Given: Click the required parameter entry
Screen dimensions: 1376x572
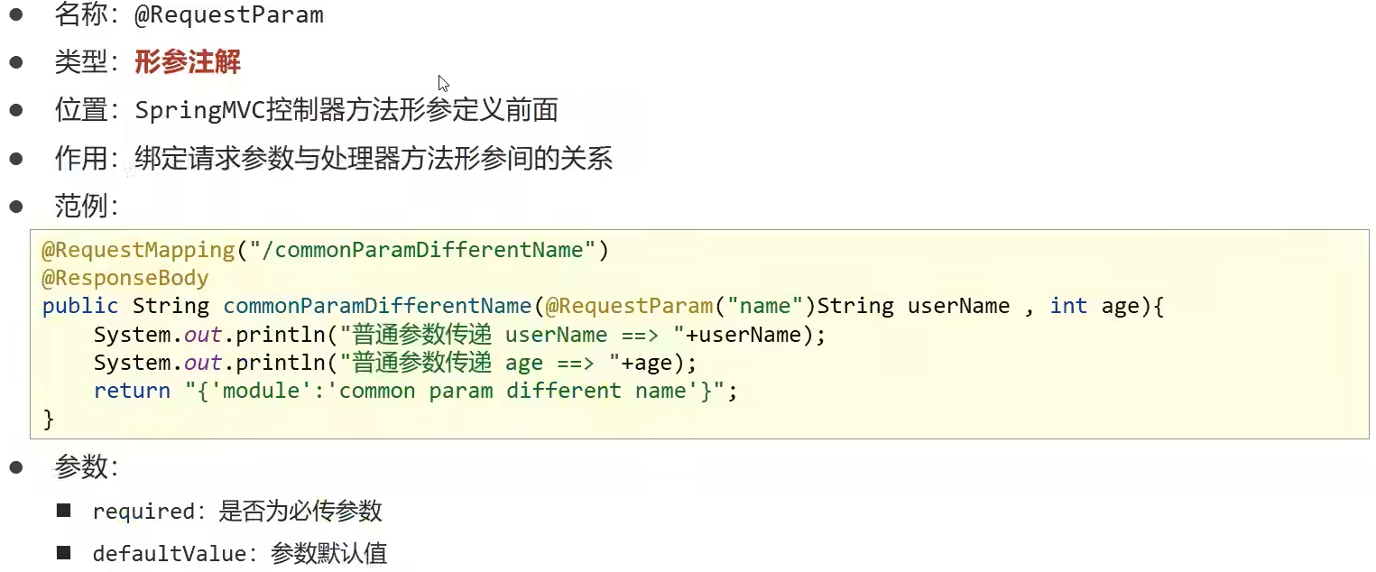Looking at the screenshot, I should pos(237,512).
